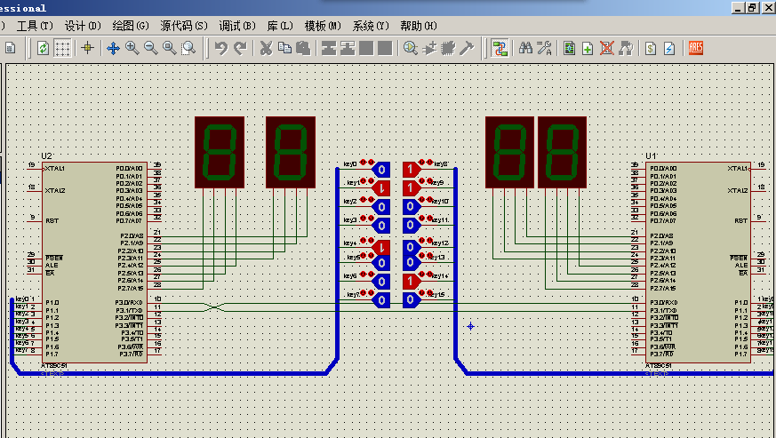The image size is (776, 438).
Task: Redraw the display with refresh icon
Action: (43, 48)
